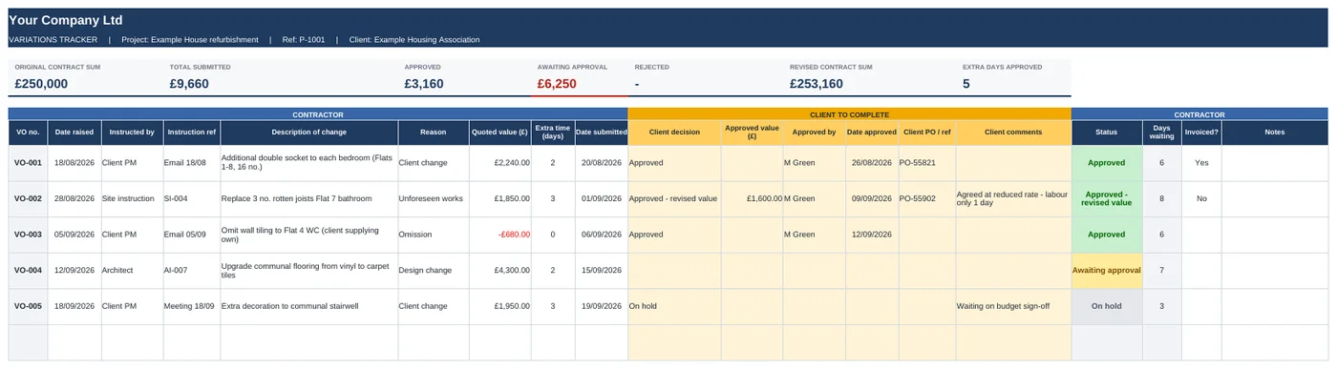
Task: Click the 'Instruction ref' column header
Action: coord(192,133)
